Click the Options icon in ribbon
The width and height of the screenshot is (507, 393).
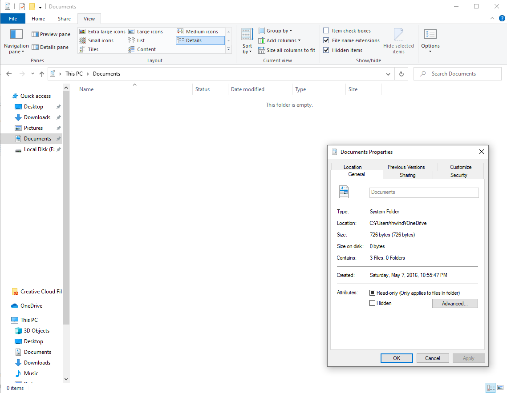tap(430, 34)
